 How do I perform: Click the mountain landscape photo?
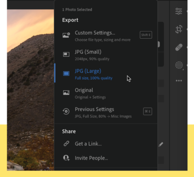[x=31, y=90]
